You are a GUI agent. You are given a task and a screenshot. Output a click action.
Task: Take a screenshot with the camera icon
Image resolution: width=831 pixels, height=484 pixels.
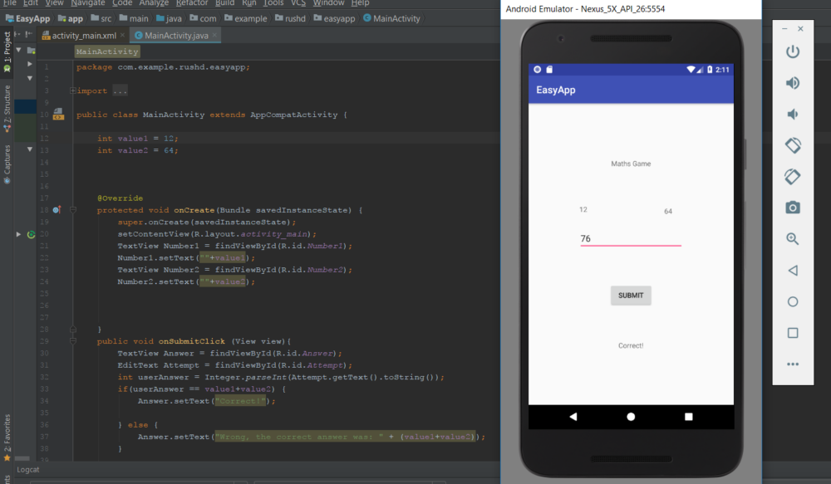coord(793,208)
